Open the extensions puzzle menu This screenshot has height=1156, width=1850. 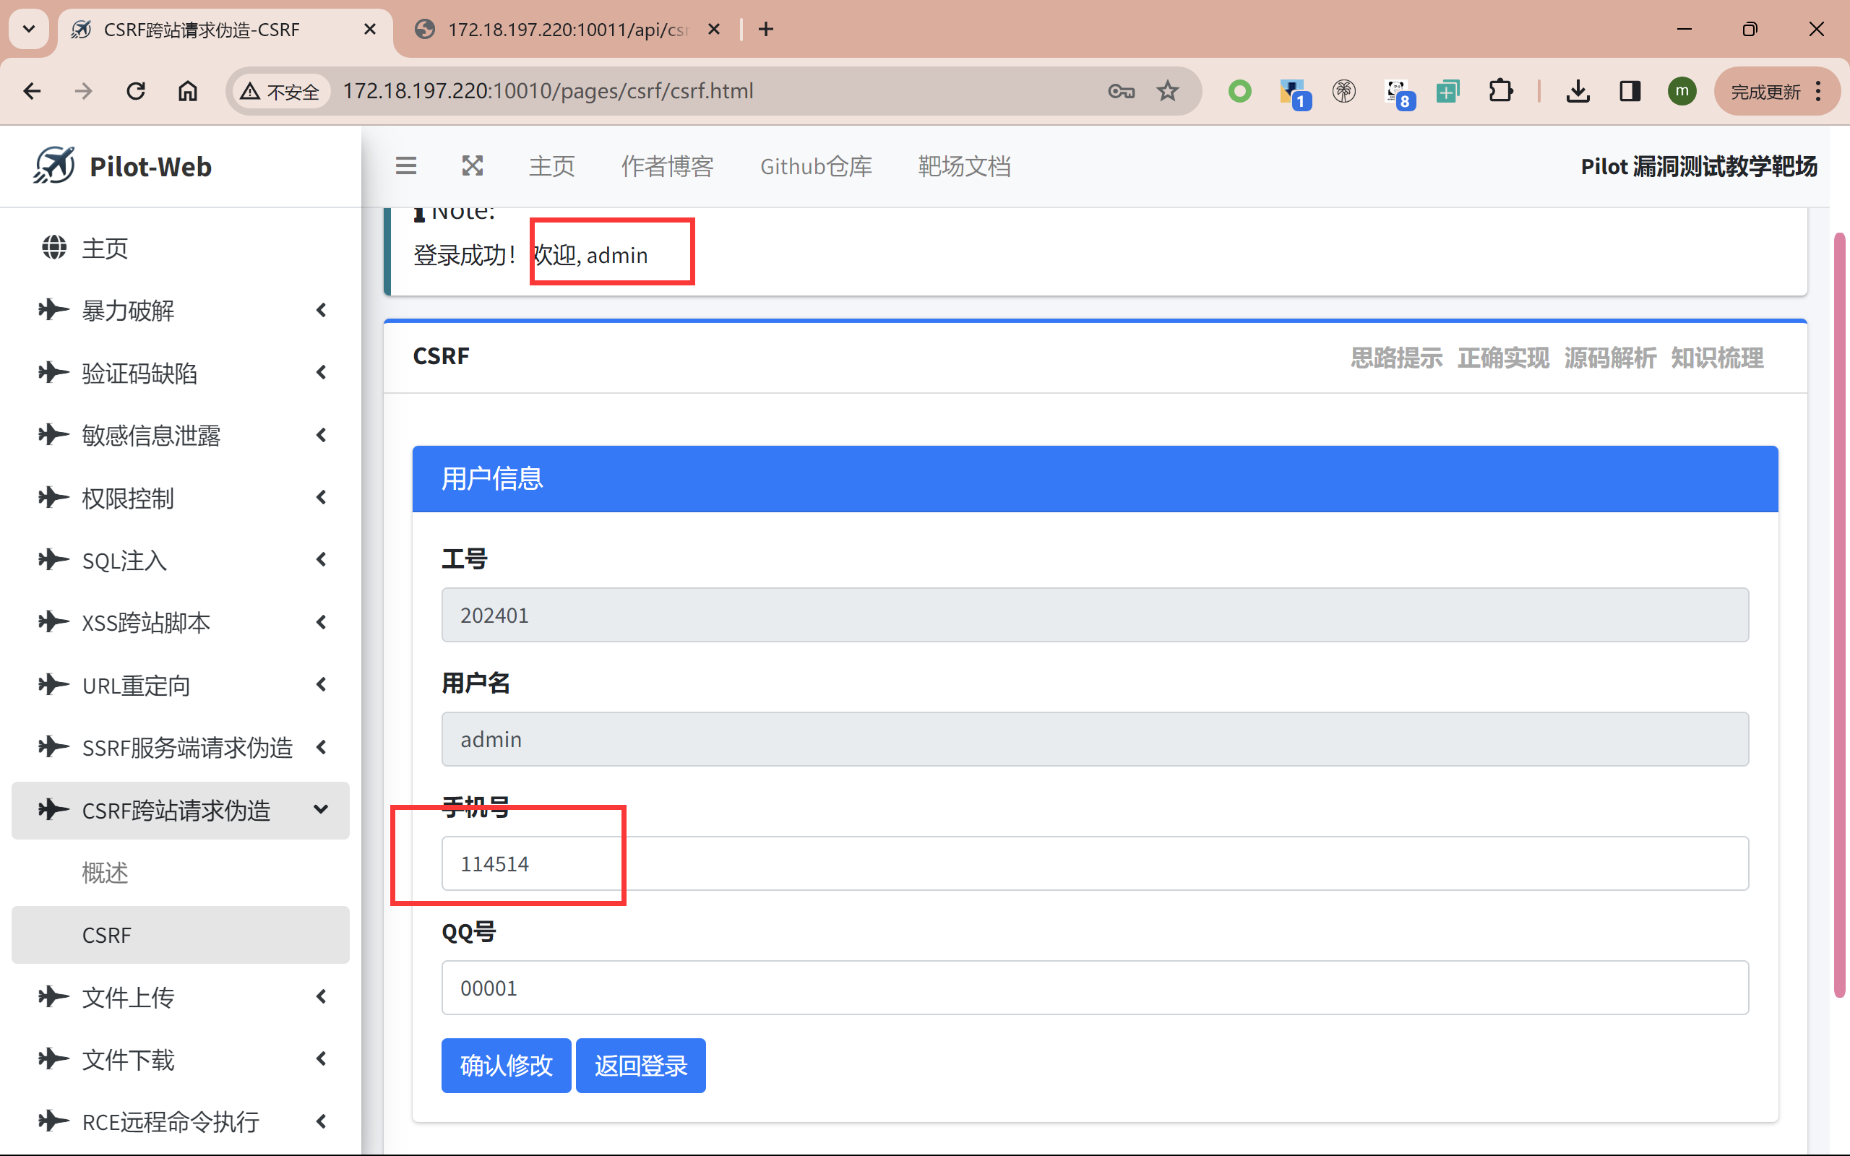pos(1501,92)
